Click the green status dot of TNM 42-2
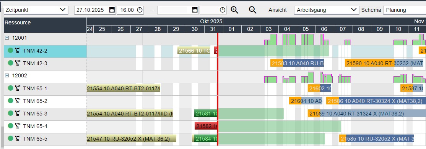Viewport: 426px width, 149px height. [x=11, y=50]
